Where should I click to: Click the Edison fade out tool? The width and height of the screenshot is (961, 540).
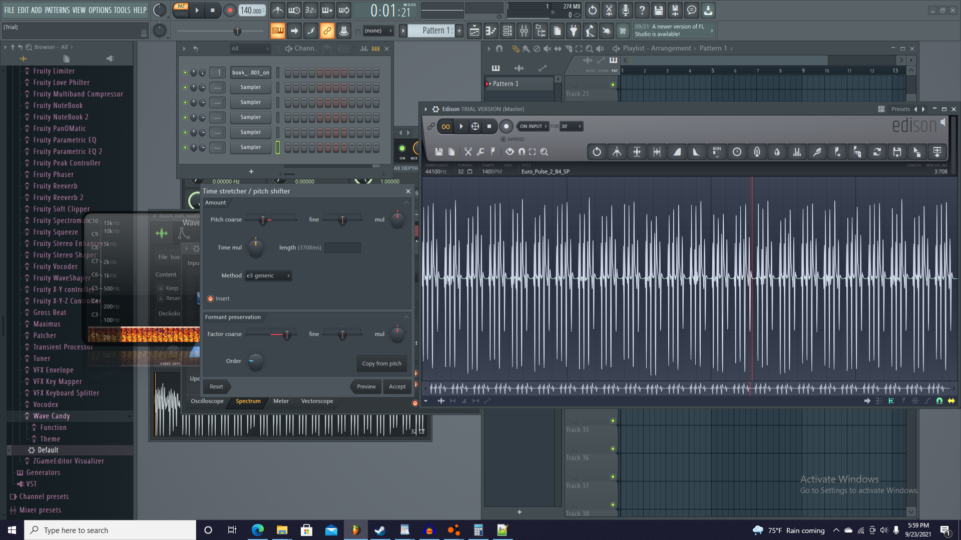coord(697,152)
